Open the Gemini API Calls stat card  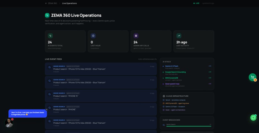(x=151, y=41)
